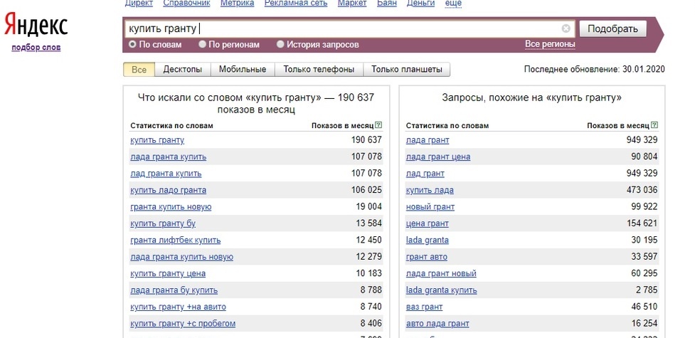Open 'Деньги' in the top menu

(x=420, y=3)
